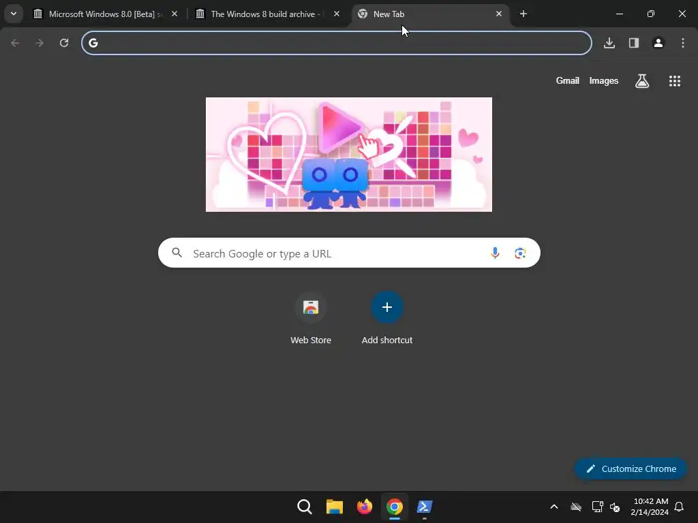Open the Google apps grid

675,81
